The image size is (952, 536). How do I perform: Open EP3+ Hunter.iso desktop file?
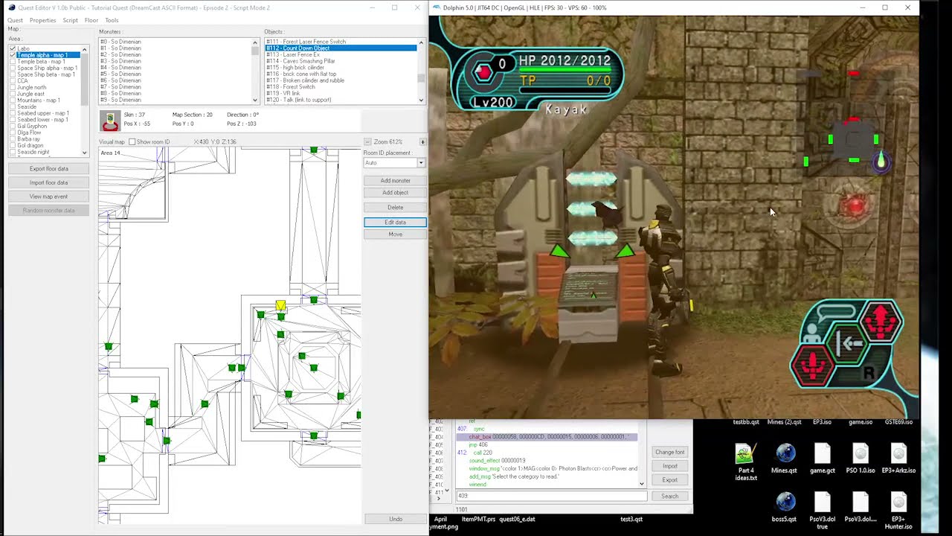(898, 510)
